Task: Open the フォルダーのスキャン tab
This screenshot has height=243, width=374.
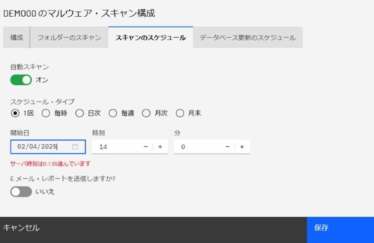Action: point(69,37)
